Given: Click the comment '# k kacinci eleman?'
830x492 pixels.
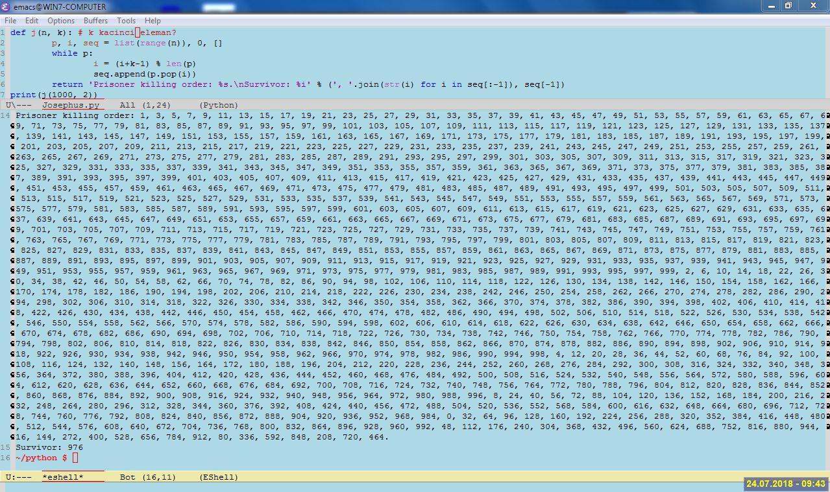Looking at the screenshot, I should (127, 32).
